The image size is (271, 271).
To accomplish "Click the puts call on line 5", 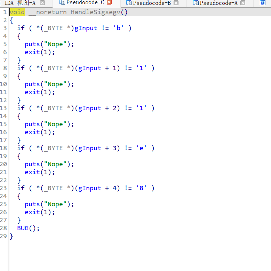I will coord(32,44).
